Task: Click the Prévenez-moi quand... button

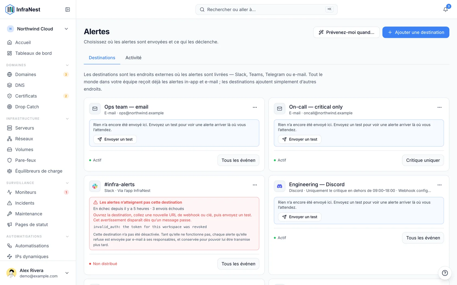Action: click(x=347, y=32)
